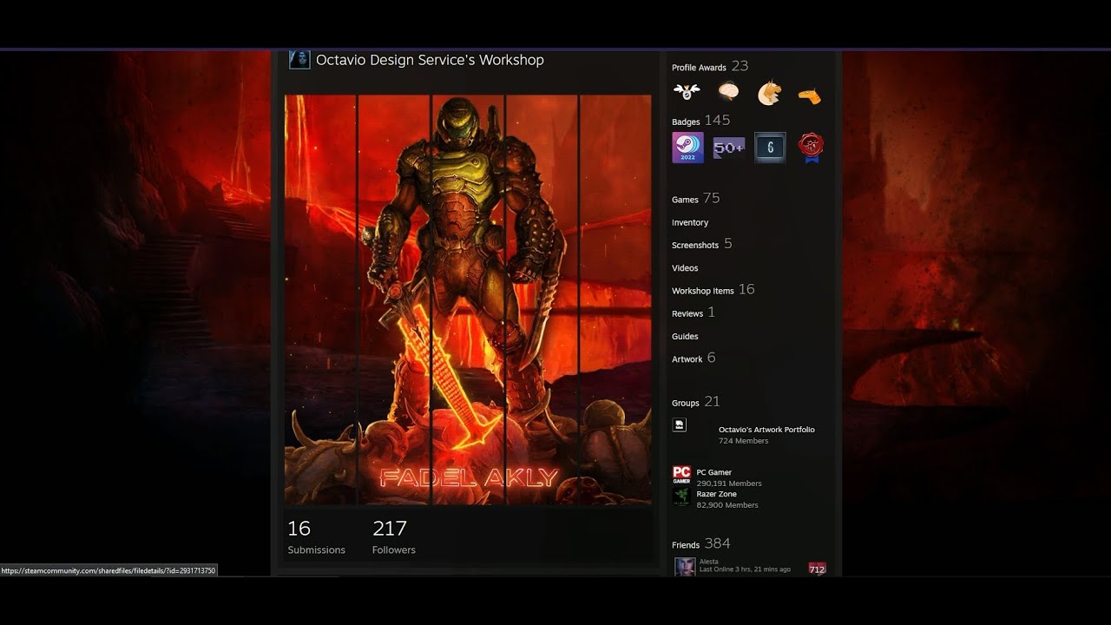Open the Videos section

(x=685, y=268)
